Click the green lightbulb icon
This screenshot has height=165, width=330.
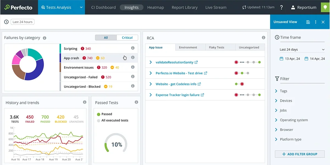[x=325, y=7]
